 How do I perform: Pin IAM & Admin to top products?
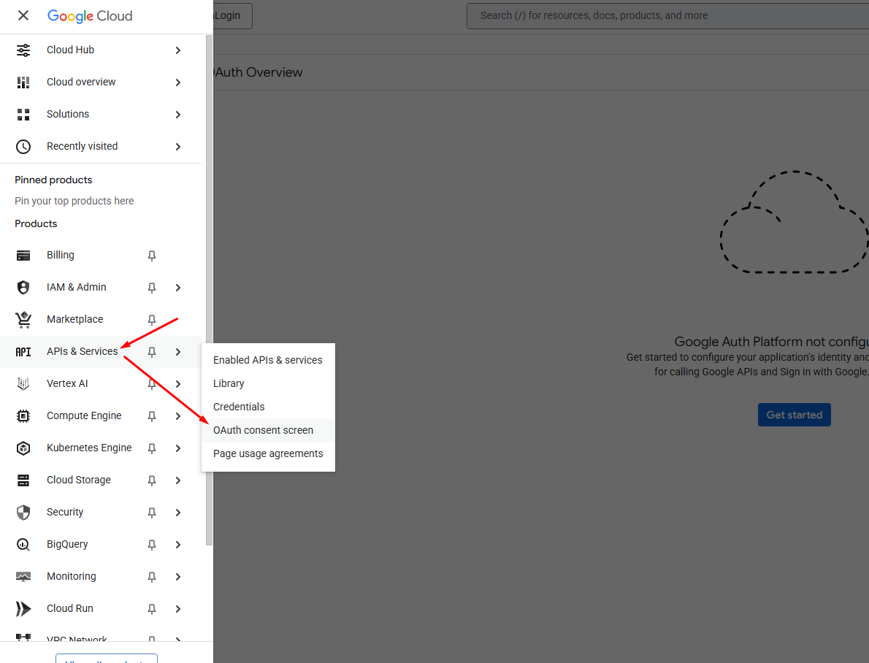coord(152,288)
